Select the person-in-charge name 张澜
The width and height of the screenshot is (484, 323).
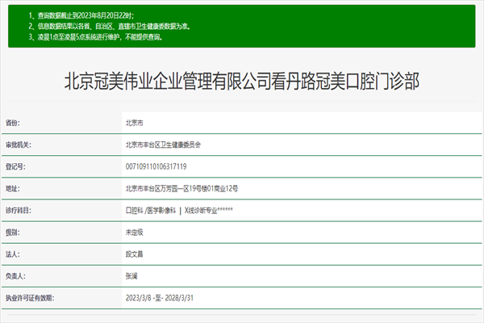pyautogui.click(x=131, y=276)
